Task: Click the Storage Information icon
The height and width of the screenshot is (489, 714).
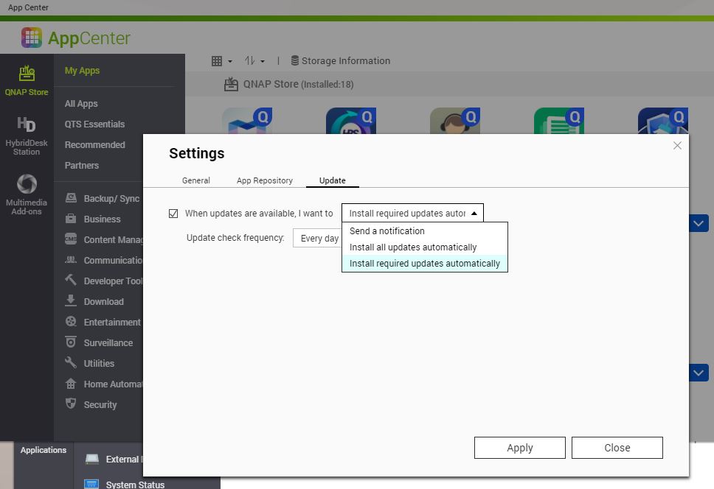Action: [x=295, y=61]
